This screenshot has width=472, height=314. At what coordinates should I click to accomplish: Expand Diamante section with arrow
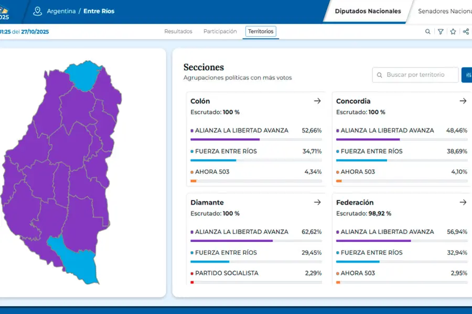tap(317, 203)
